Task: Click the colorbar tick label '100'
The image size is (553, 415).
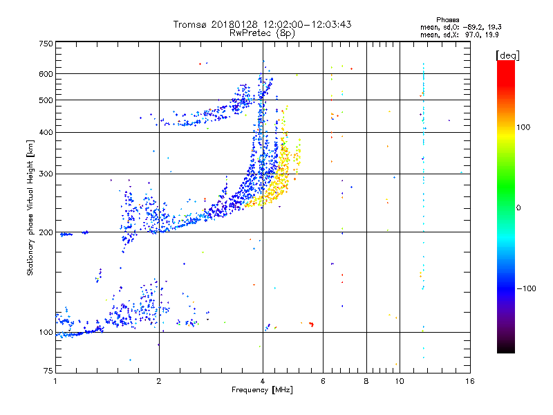Action: 523,127
